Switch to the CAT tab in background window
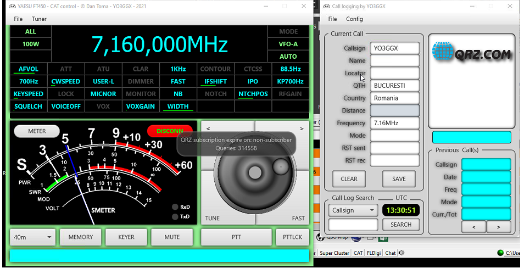Viewport: 524px width, 268px height. pos(358,253)
